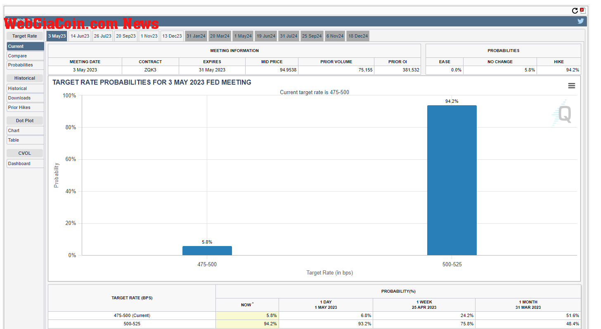Open Dot Plot Table sidebar item

pos(25,140)
